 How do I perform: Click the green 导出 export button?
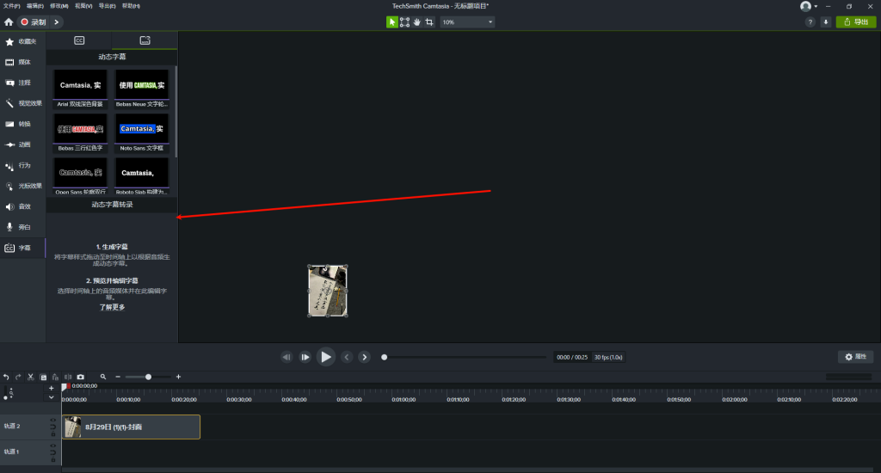tap(855, 22)
